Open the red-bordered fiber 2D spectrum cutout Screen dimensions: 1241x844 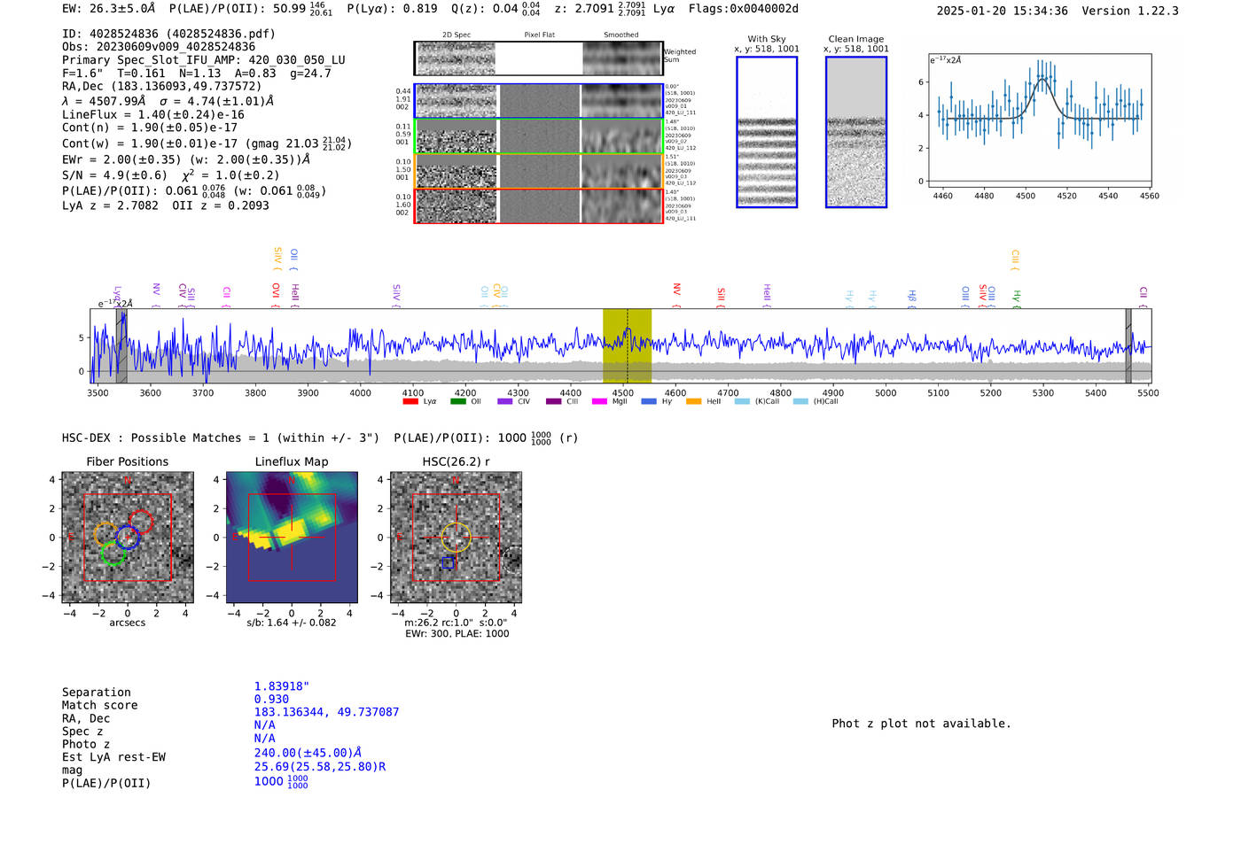click(x=538, y=205)
